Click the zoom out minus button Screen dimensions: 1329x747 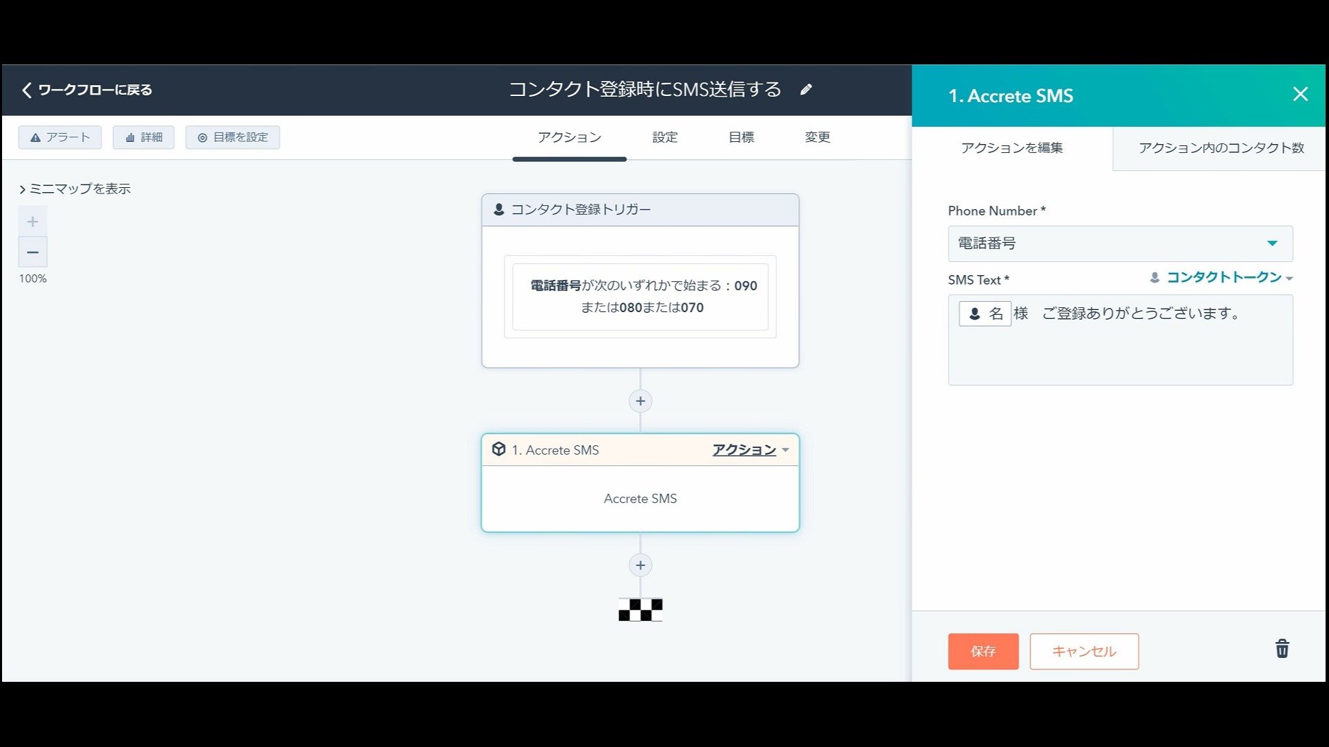click(32, 252)
